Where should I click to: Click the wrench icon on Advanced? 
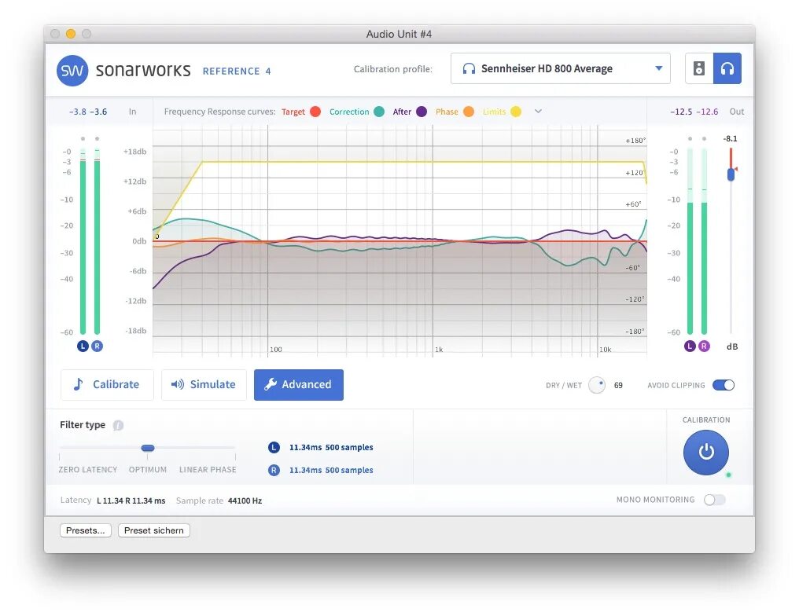[271, 384]
